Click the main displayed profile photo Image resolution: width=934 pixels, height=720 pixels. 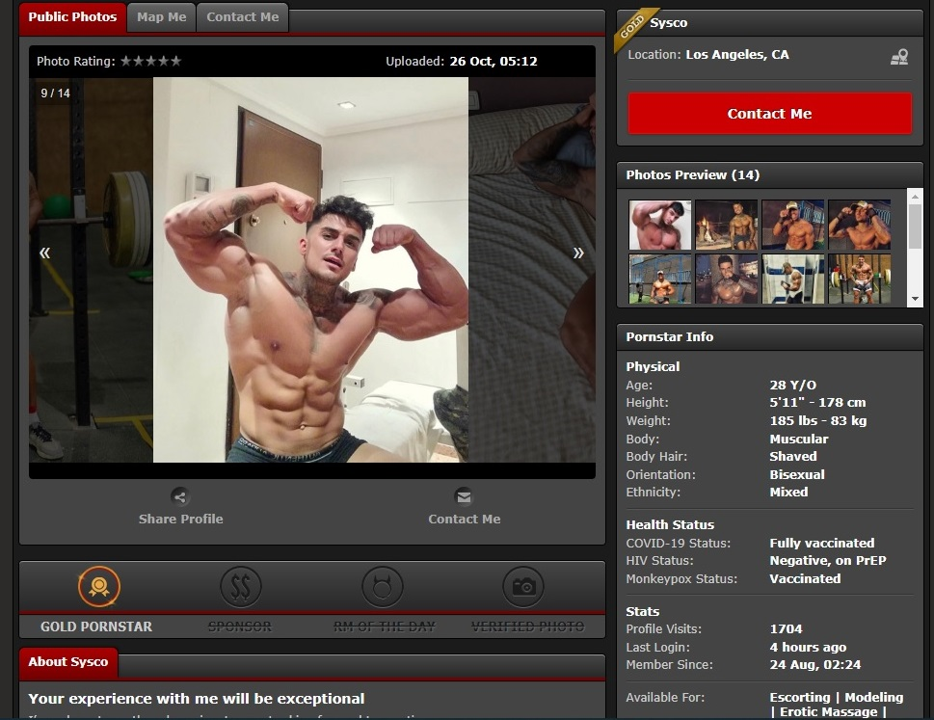click(x=310, y=270)
